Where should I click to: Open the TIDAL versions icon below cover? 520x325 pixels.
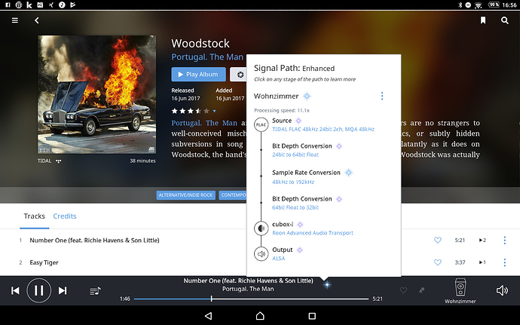(x=58, y=161)
